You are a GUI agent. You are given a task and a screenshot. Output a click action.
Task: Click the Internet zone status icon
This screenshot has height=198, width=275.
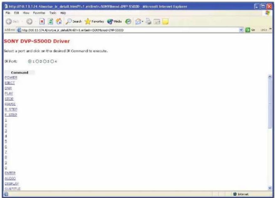(x=235, y=194)
